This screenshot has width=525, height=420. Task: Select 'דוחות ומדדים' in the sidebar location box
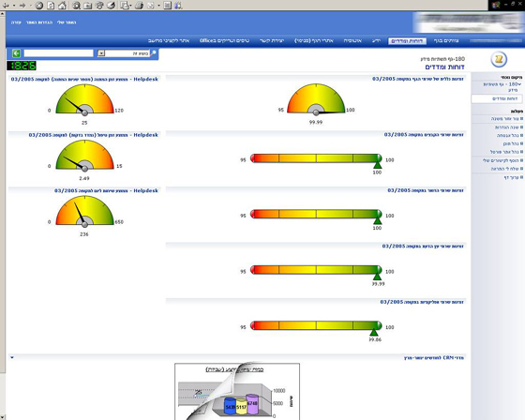point(497,98)
